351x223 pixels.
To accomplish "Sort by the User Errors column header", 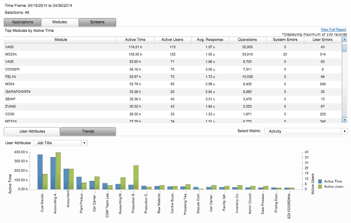I will 323,40.
